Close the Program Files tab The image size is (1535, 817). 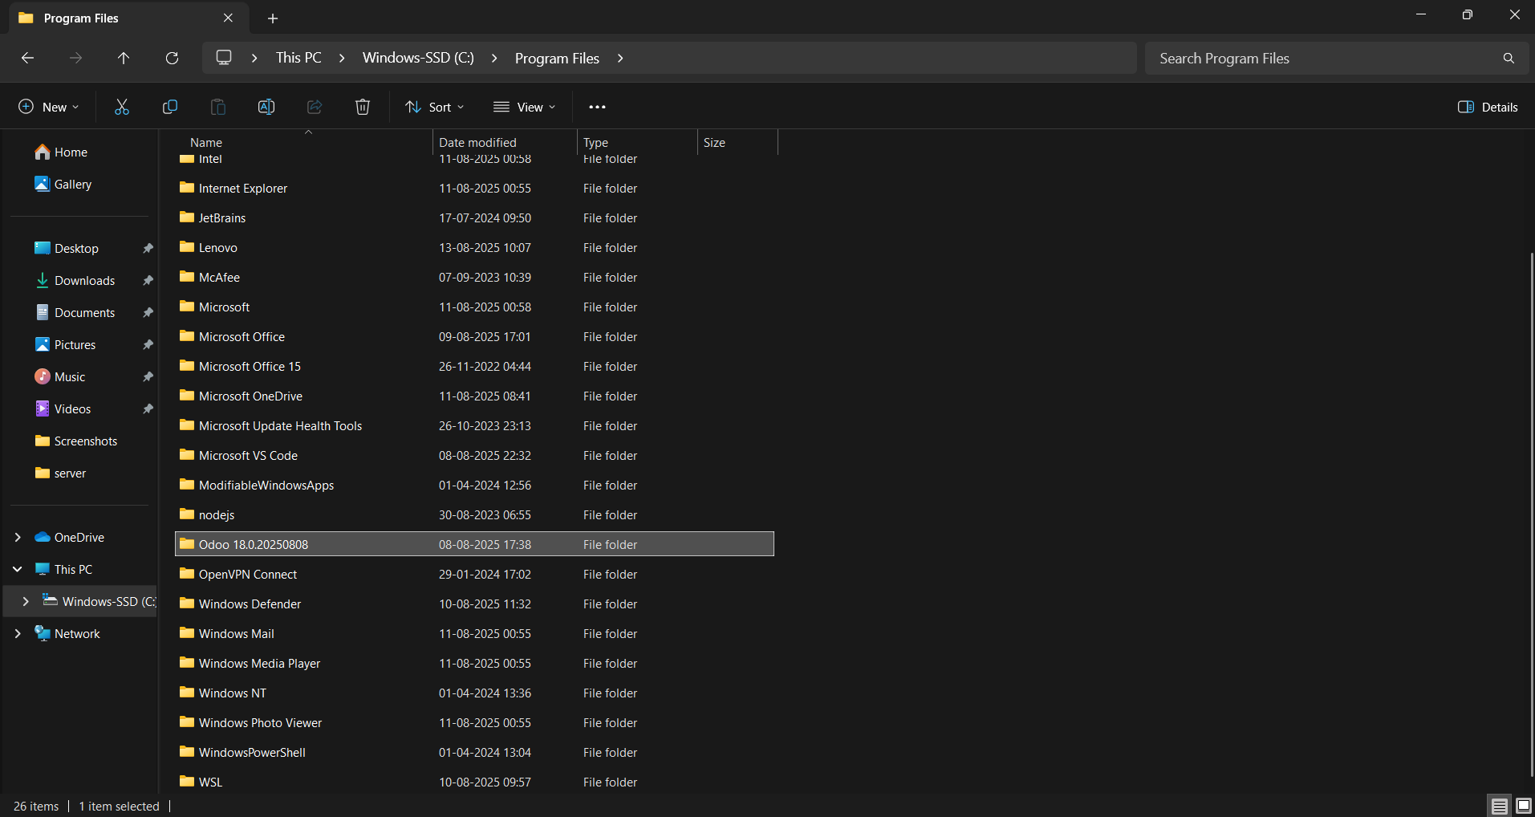click(228, 18)
